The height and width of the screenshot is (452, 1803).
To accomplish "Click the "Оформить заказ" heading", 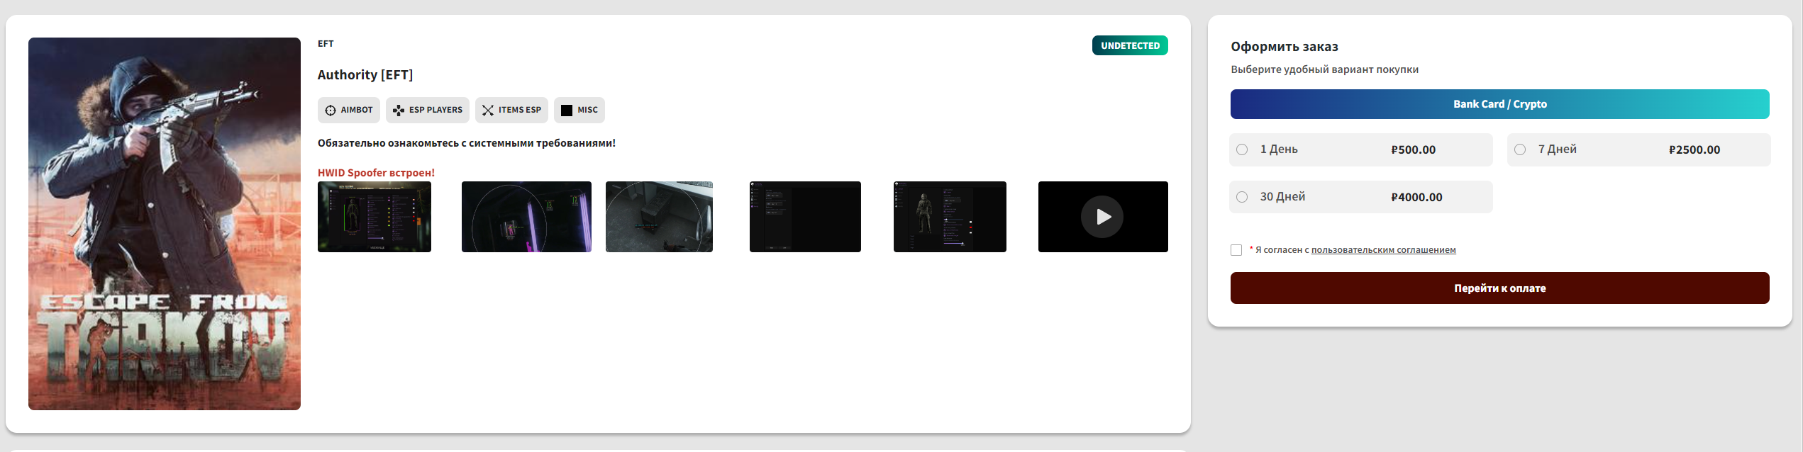I will pos(1285,47).
